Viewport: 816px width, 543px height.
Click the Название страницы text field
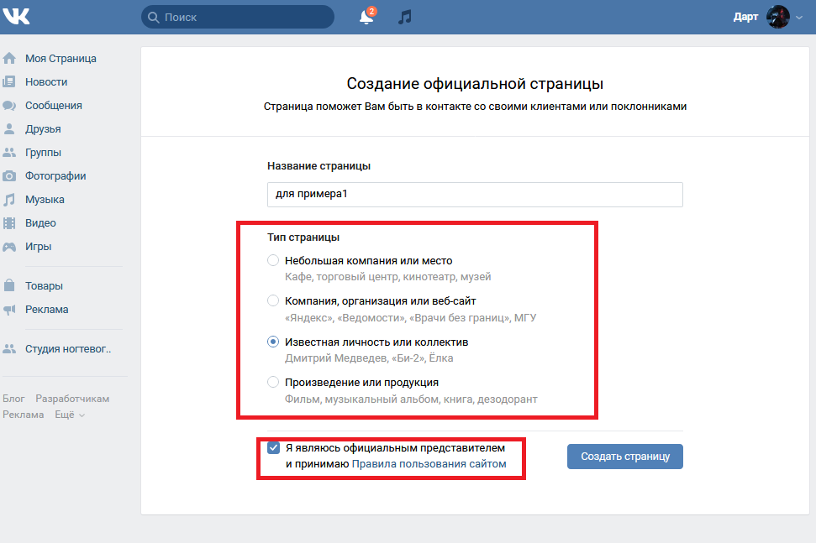pyautogui.click(x=475, y=194)
